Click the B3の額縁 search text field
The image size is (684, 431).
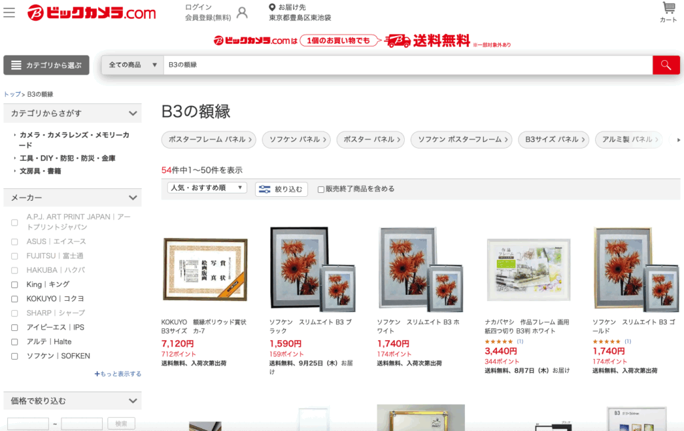point(408,65)
